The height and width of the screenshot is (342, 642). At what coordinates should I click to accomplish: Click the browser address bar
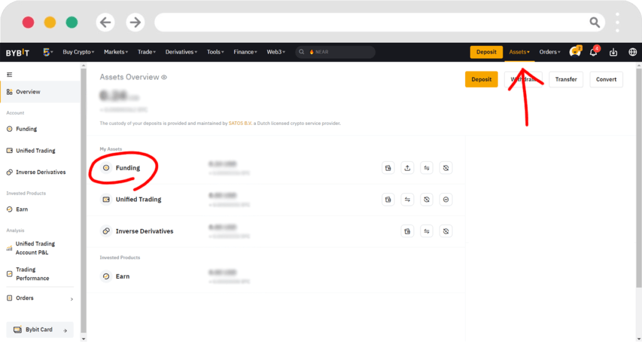379,22
